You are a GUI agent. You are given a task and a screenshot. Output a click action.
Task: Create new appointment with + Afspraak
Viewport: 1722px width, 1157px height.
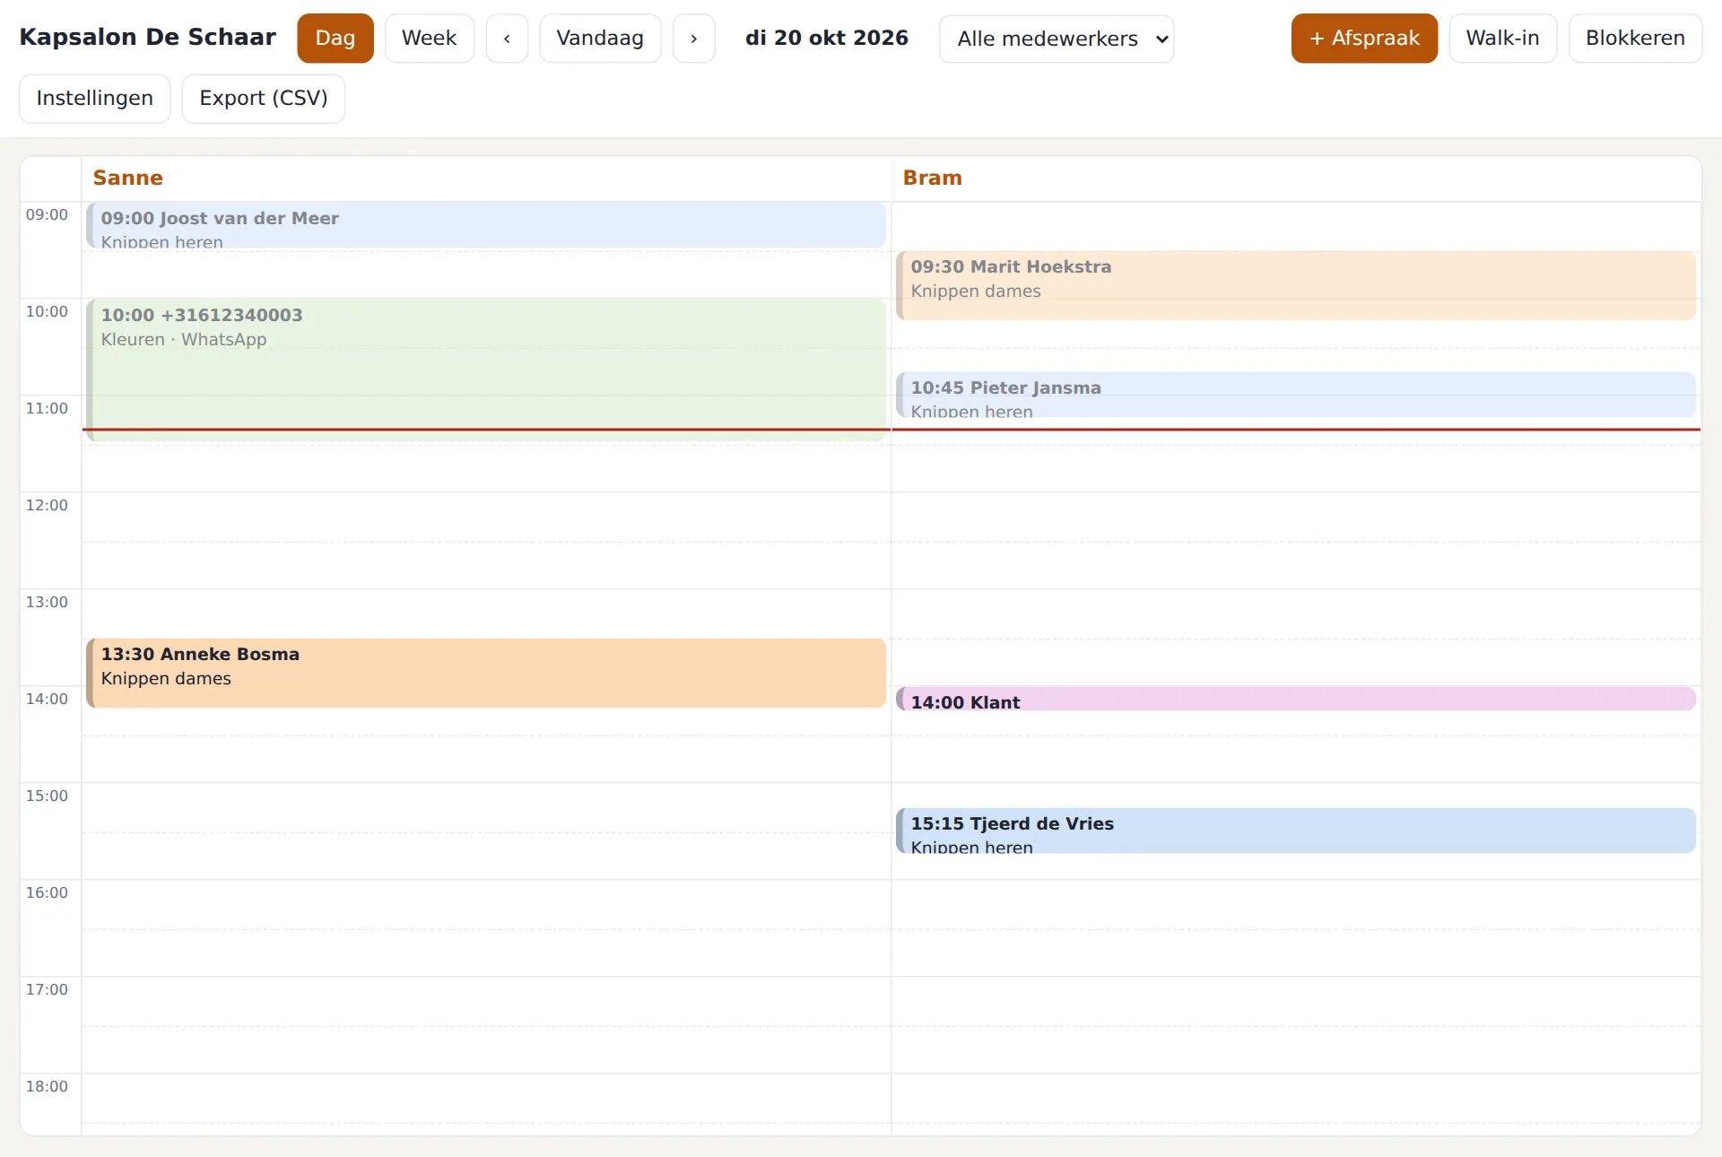point(1364,39)
